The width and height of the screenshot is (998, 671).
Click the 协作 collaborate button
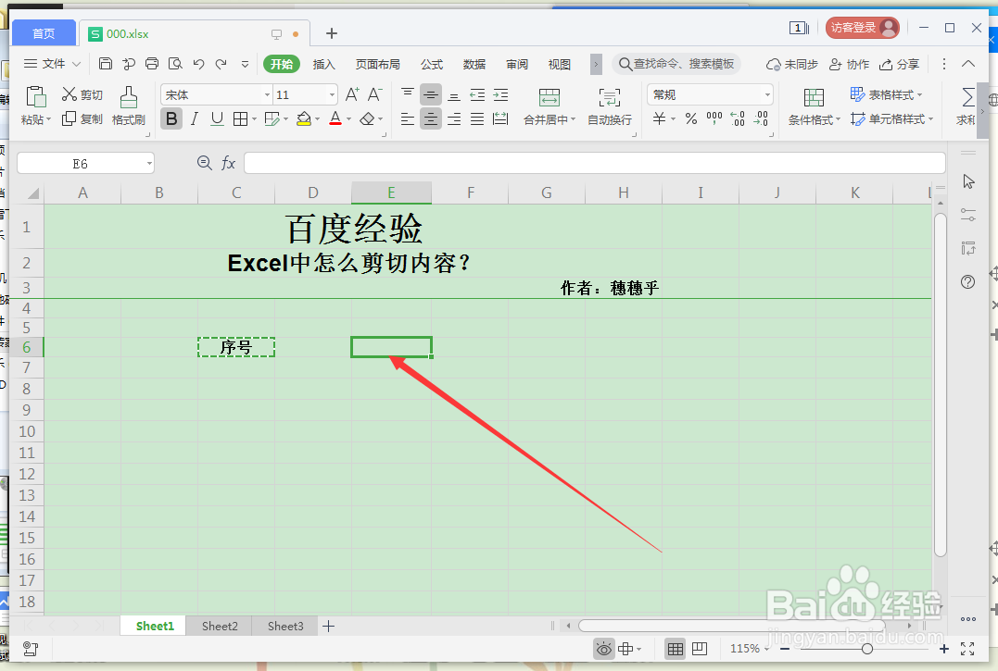(x=849, y=64)
